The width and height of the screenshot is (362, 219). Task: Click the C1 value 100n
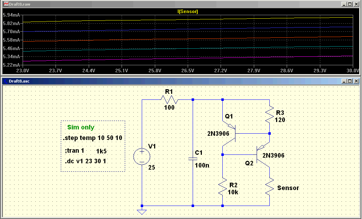[x=202, y=165]
